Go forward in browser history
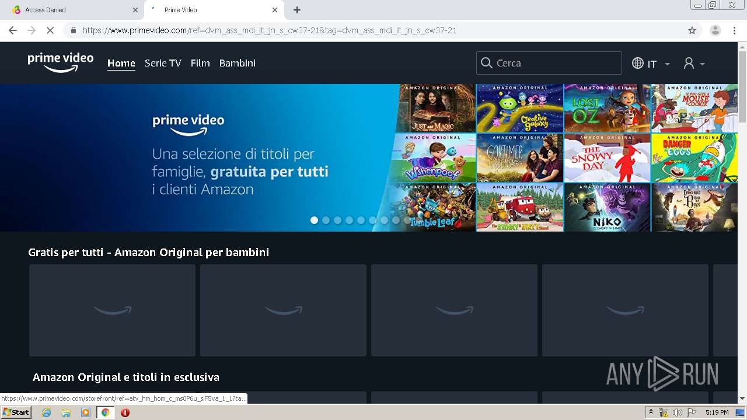This screenshot has height=420, width=747. (32, 30)
